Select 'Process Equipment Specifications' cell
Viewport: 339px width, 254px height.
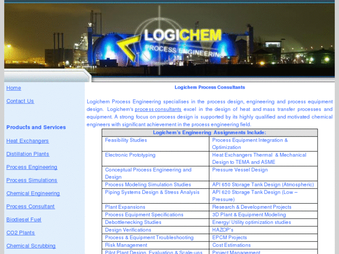click(155, 215)
